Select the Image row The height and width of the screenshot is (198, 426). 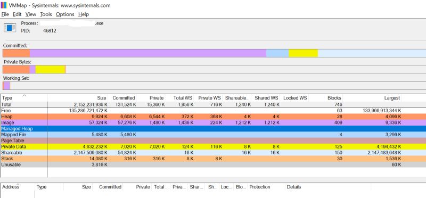213,122
